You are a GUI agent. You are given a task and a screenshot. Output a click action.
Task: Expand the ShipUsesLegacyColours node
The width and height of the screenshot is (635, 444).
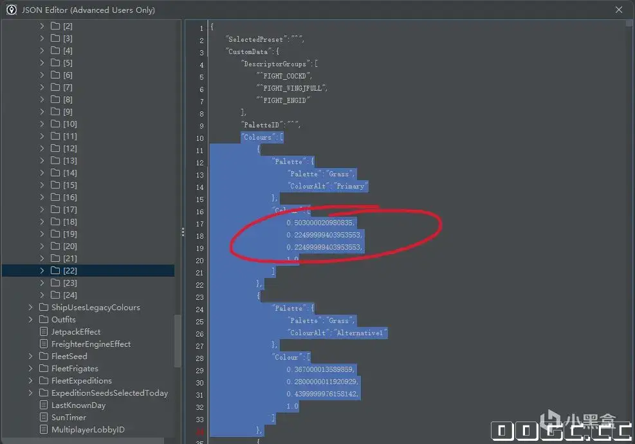click(x=30, y=308)
